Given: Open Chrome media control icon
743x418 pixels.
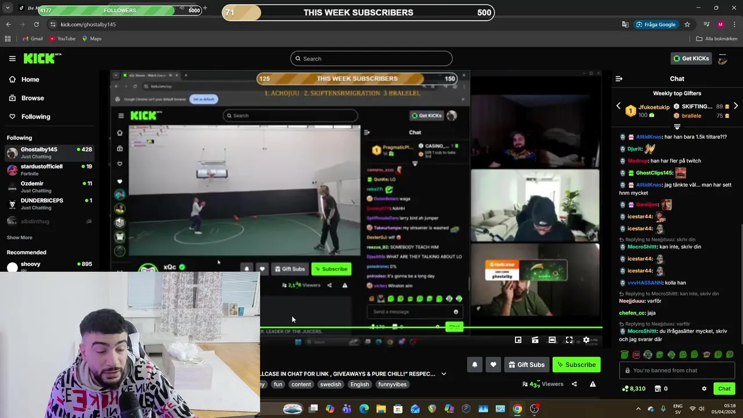Looking at the screenshot, I should pos(706,24).
